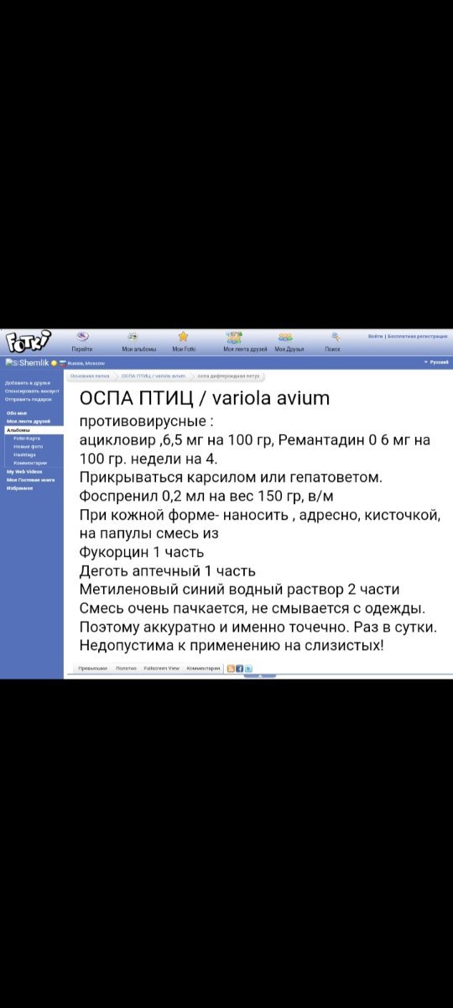Open Мои альбомы icon in header
This screenshot has height=1008, width=453.
click(x=133, y=336)
